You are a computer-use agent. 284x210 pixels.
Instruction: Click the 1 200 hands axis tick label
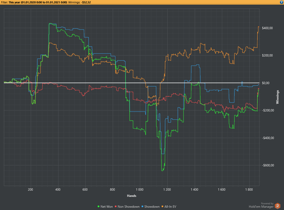167,189
